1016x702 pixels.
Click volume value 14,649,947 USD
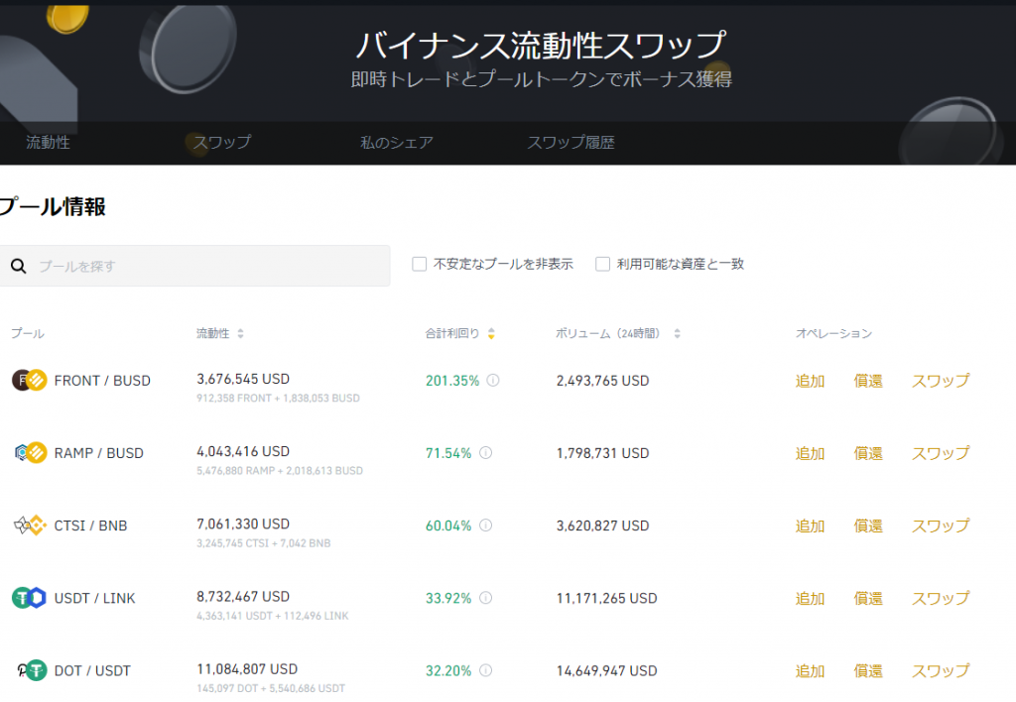point(606,671)
